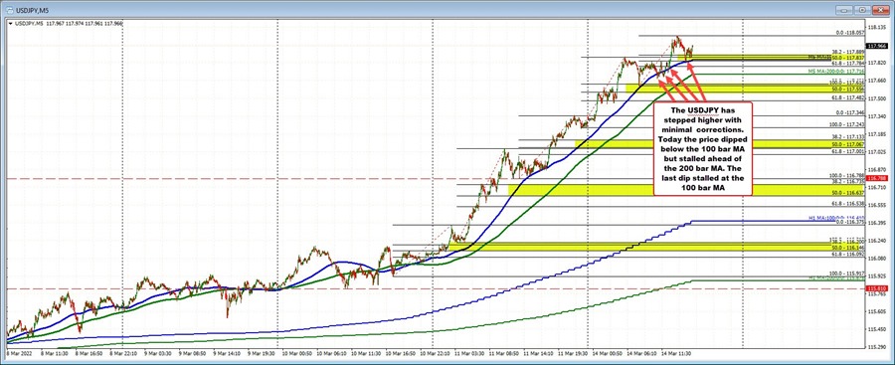Screen dimensions: 895x365
Task: Select the Fibonacci label 61.8 - 117.482
Action: pyautogui.click(x=847, y=97)
